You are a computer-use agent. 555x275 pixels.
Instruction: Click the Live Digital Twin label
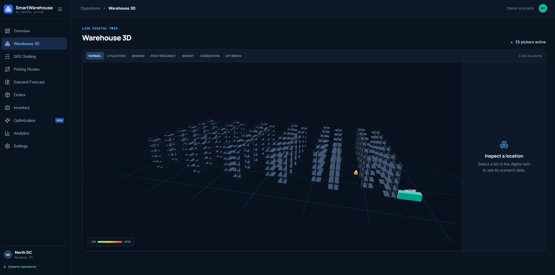(x=100, y=28)
